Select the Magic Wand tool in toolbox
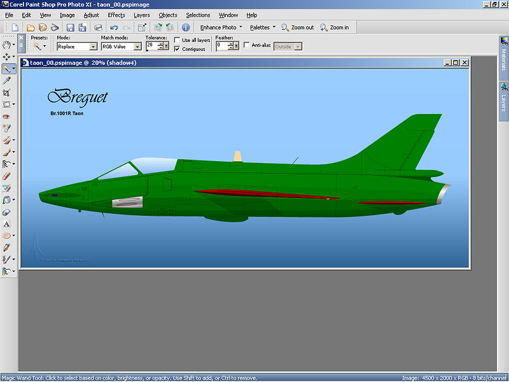 click(x=6, y=69)
